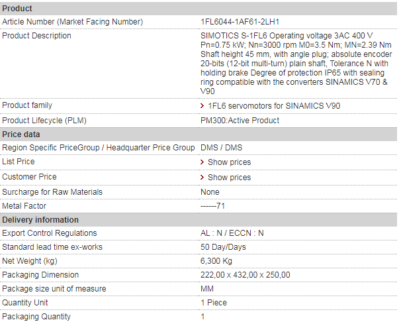Click the SIMOTICS S-1FL6 product description text
This screenshot has height=322, width=401.
tap(296, 63)
